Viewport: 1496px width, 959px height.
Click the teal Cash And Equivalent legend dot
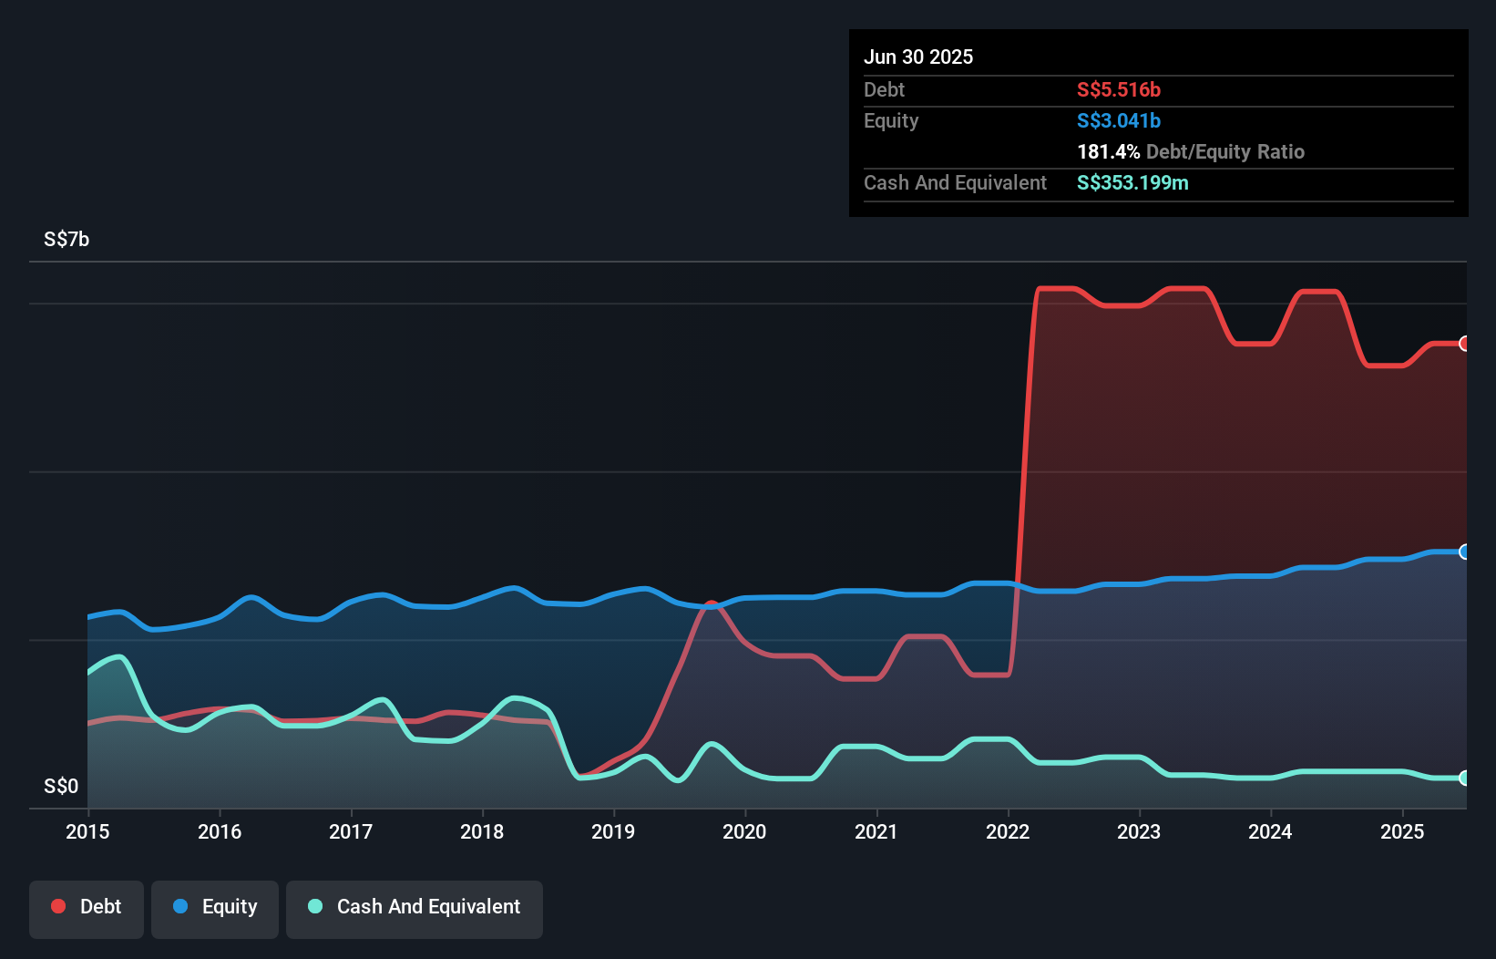coord(313,906)
